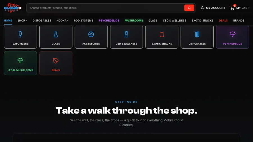The image size is (253, 142).
Task: Click the Glass flask icon
Action: (x=56, y=34)
